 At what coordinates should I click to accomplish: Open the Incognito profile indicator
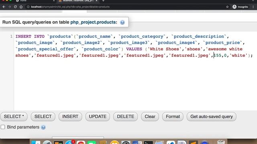tap(240, 7)
